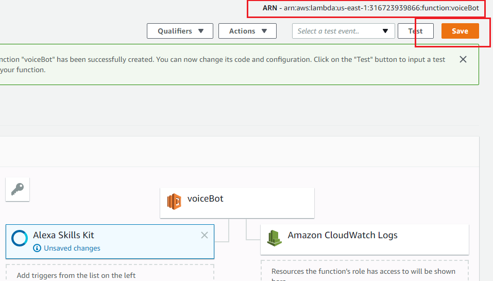Select the Amazon CloudWatch Logs card
The image size is (493, 281).
click(x=365, y=239)
